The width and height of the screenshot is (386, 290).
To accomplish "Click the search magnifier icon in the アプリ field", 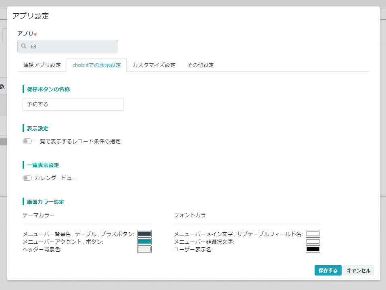I will tap(24, 46).
